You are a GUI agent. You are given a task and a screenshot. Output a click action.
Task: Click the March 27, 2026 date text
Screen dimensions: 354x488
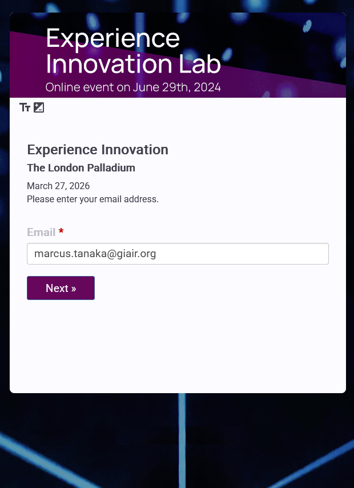58,186
